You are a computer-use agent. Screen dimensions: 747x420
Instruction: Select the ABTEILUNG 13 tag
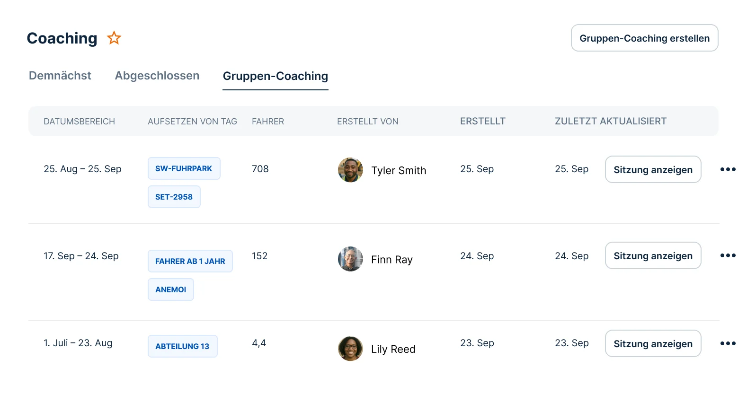[182, 346]
